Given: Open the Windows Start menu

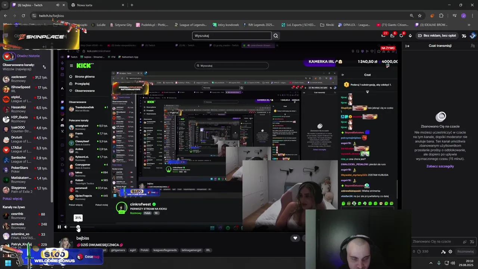Looking at the screenshot, I should (x=8, y=263).
